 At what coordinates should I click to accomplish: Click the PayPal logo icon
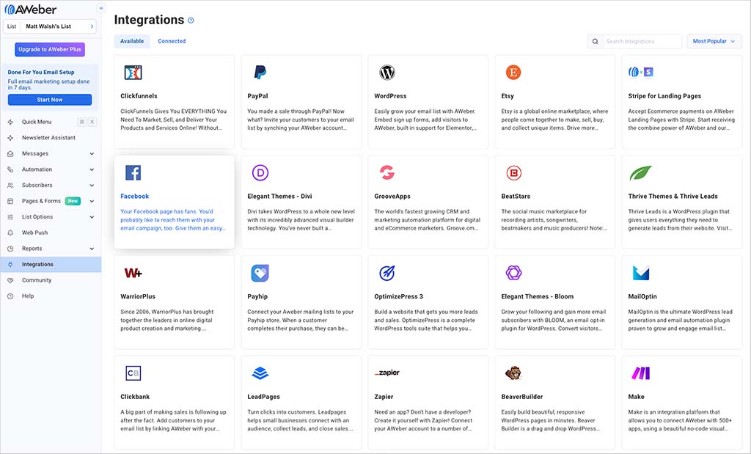click(x=260, y=73)
